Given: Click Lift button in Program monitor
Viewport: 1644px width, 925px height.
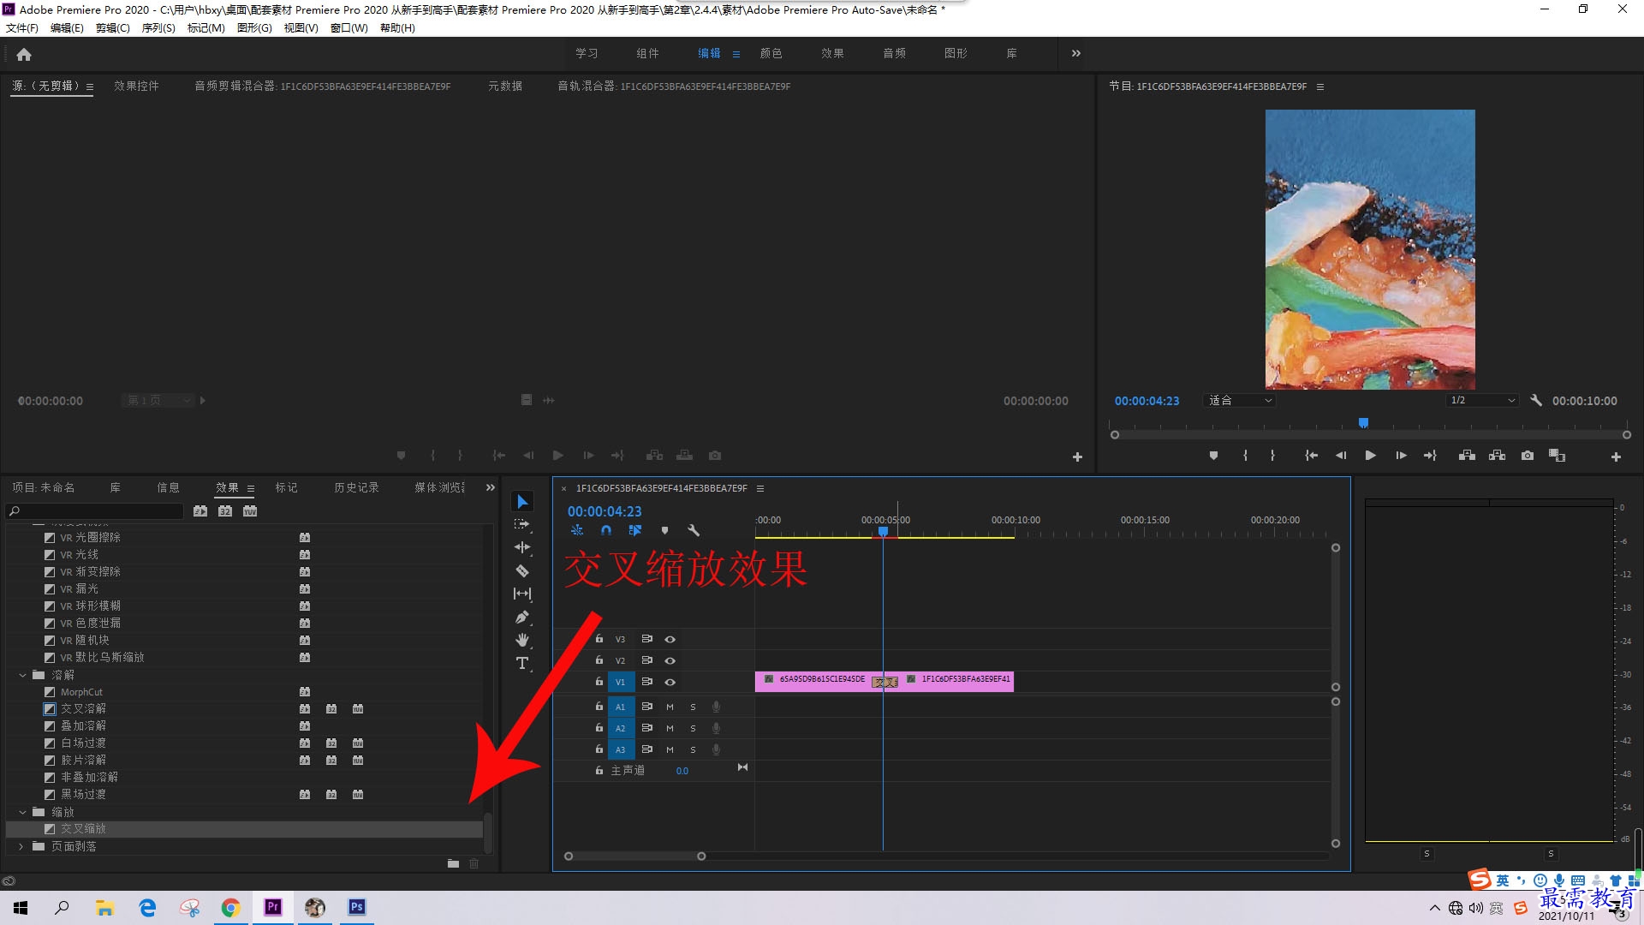Looking at the screenshot, I should [x=1467, y=456].
